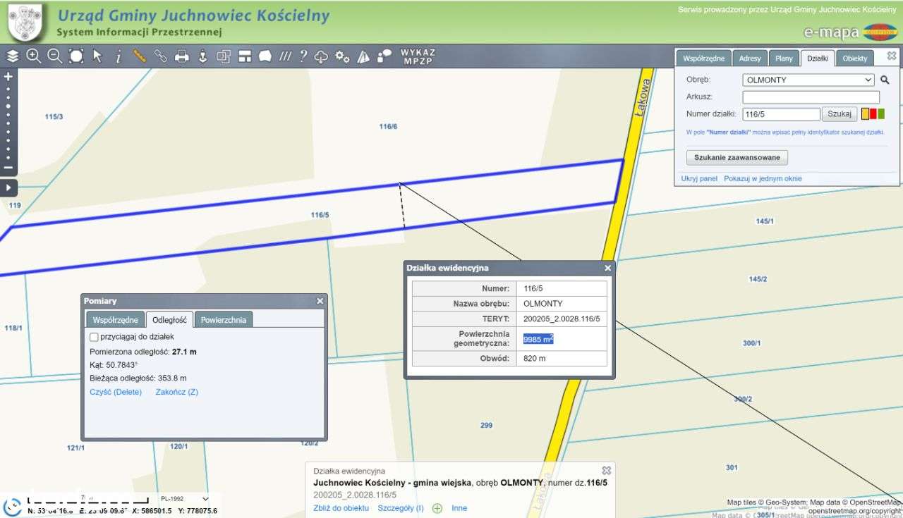Close the Działka ewidencyjna popup window
This screenshot has height=518, width=903.
coord(607,269)
